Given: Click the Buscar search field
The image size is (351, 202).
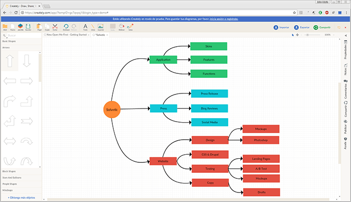Looking at the screenshot, I should pos(23,36).
